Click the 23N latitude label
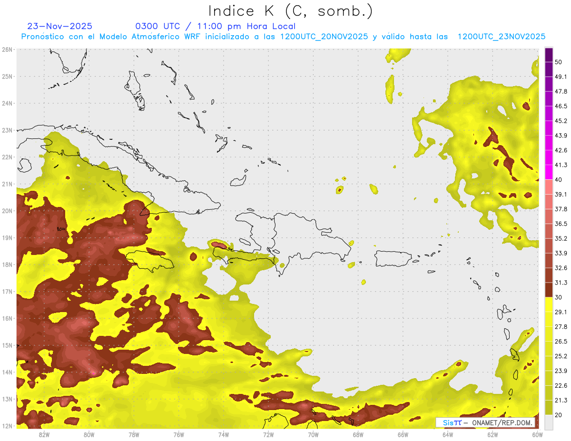 (x=8, y=130)
